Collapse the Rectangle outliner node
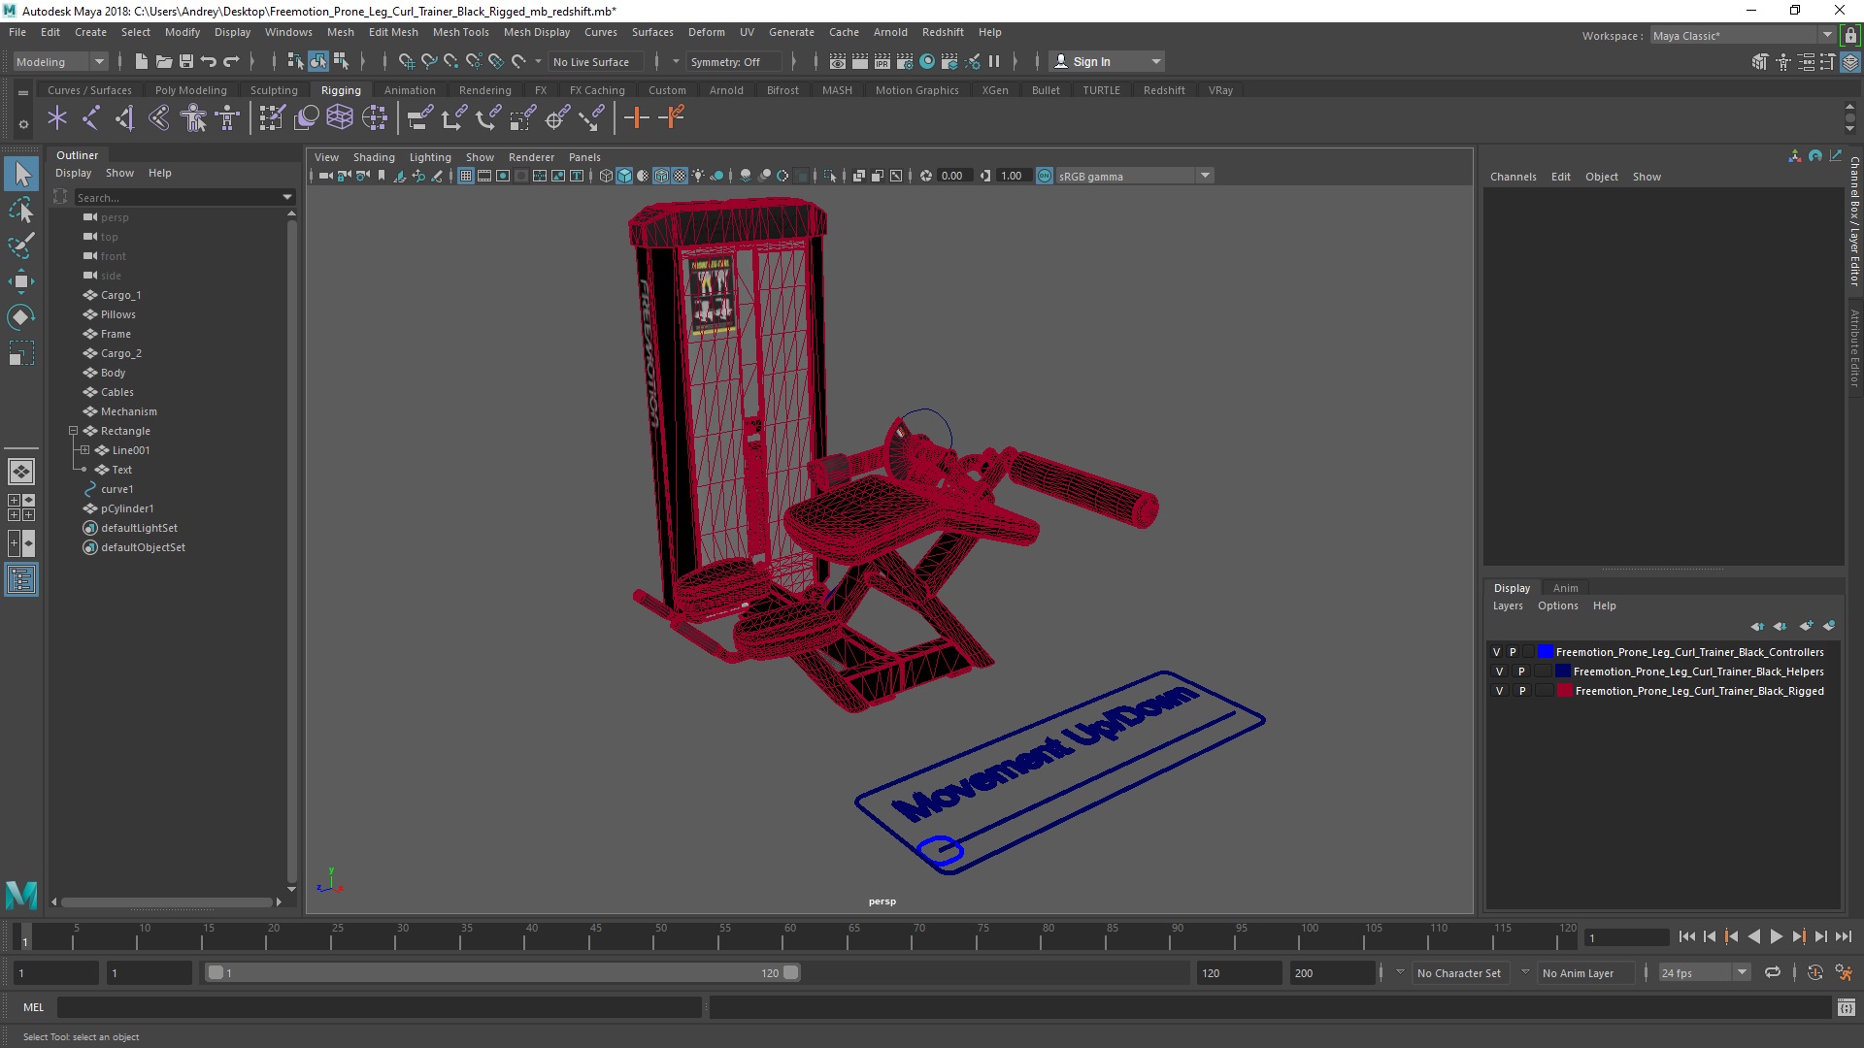 point(73,431)
